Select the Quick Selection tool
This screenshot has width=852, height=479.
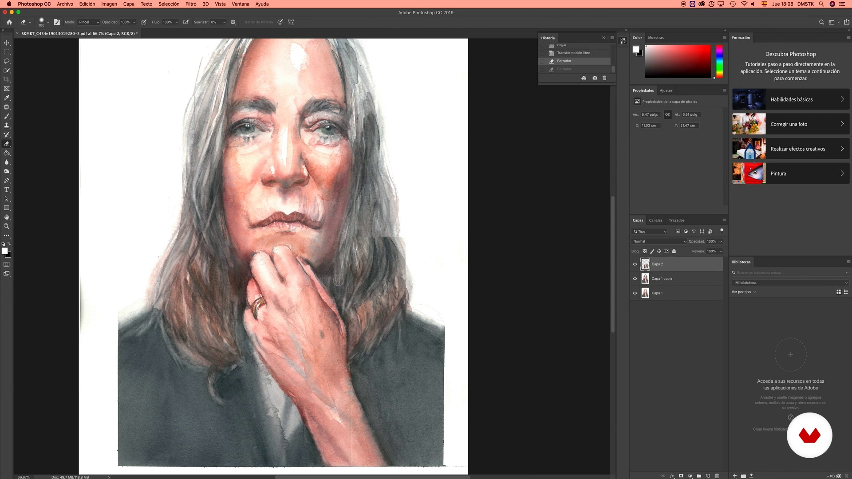7,71
